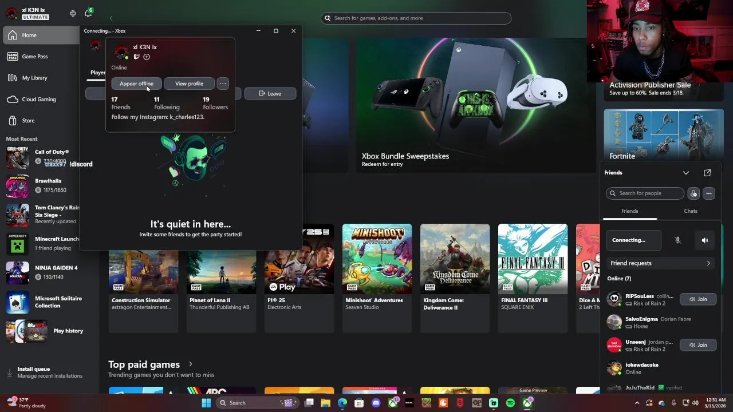Click Appear offline in the profile card
The width and height of the screenshot is (733, 412).
coord(136,84)
